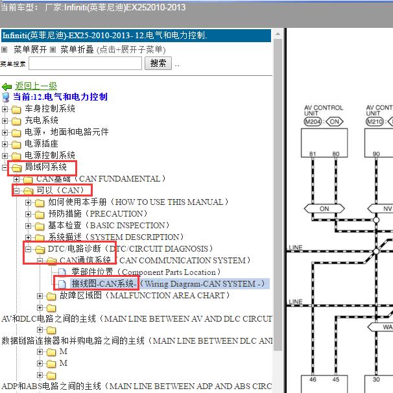Open 零部件位置 (Component Parts Location)
The image size is (393, 393).
[x=146, y=272]
